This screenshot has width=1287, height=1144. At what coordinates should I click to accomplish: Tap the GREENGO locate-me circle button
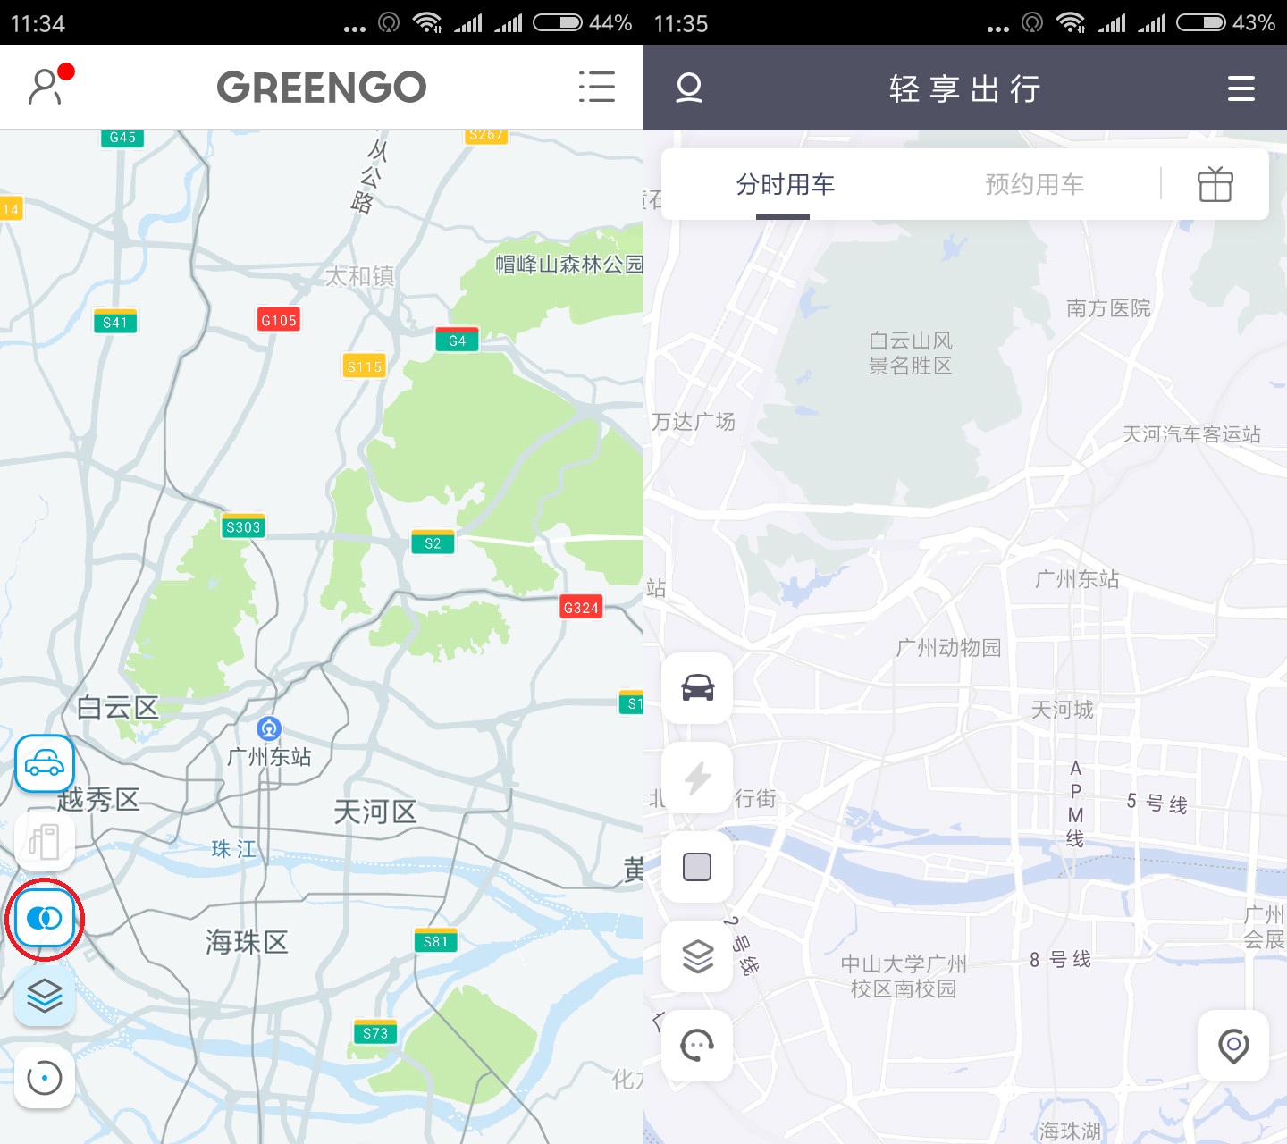[x=45, y=1078]
